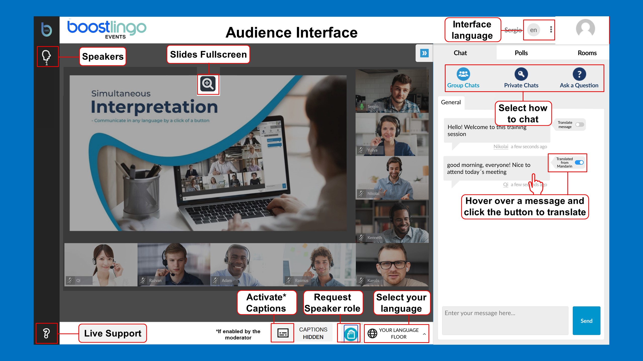Select Karolis's video thumbnail
Image resolution: width=643 pixels, height=361 pixels.
pos(392,264)
